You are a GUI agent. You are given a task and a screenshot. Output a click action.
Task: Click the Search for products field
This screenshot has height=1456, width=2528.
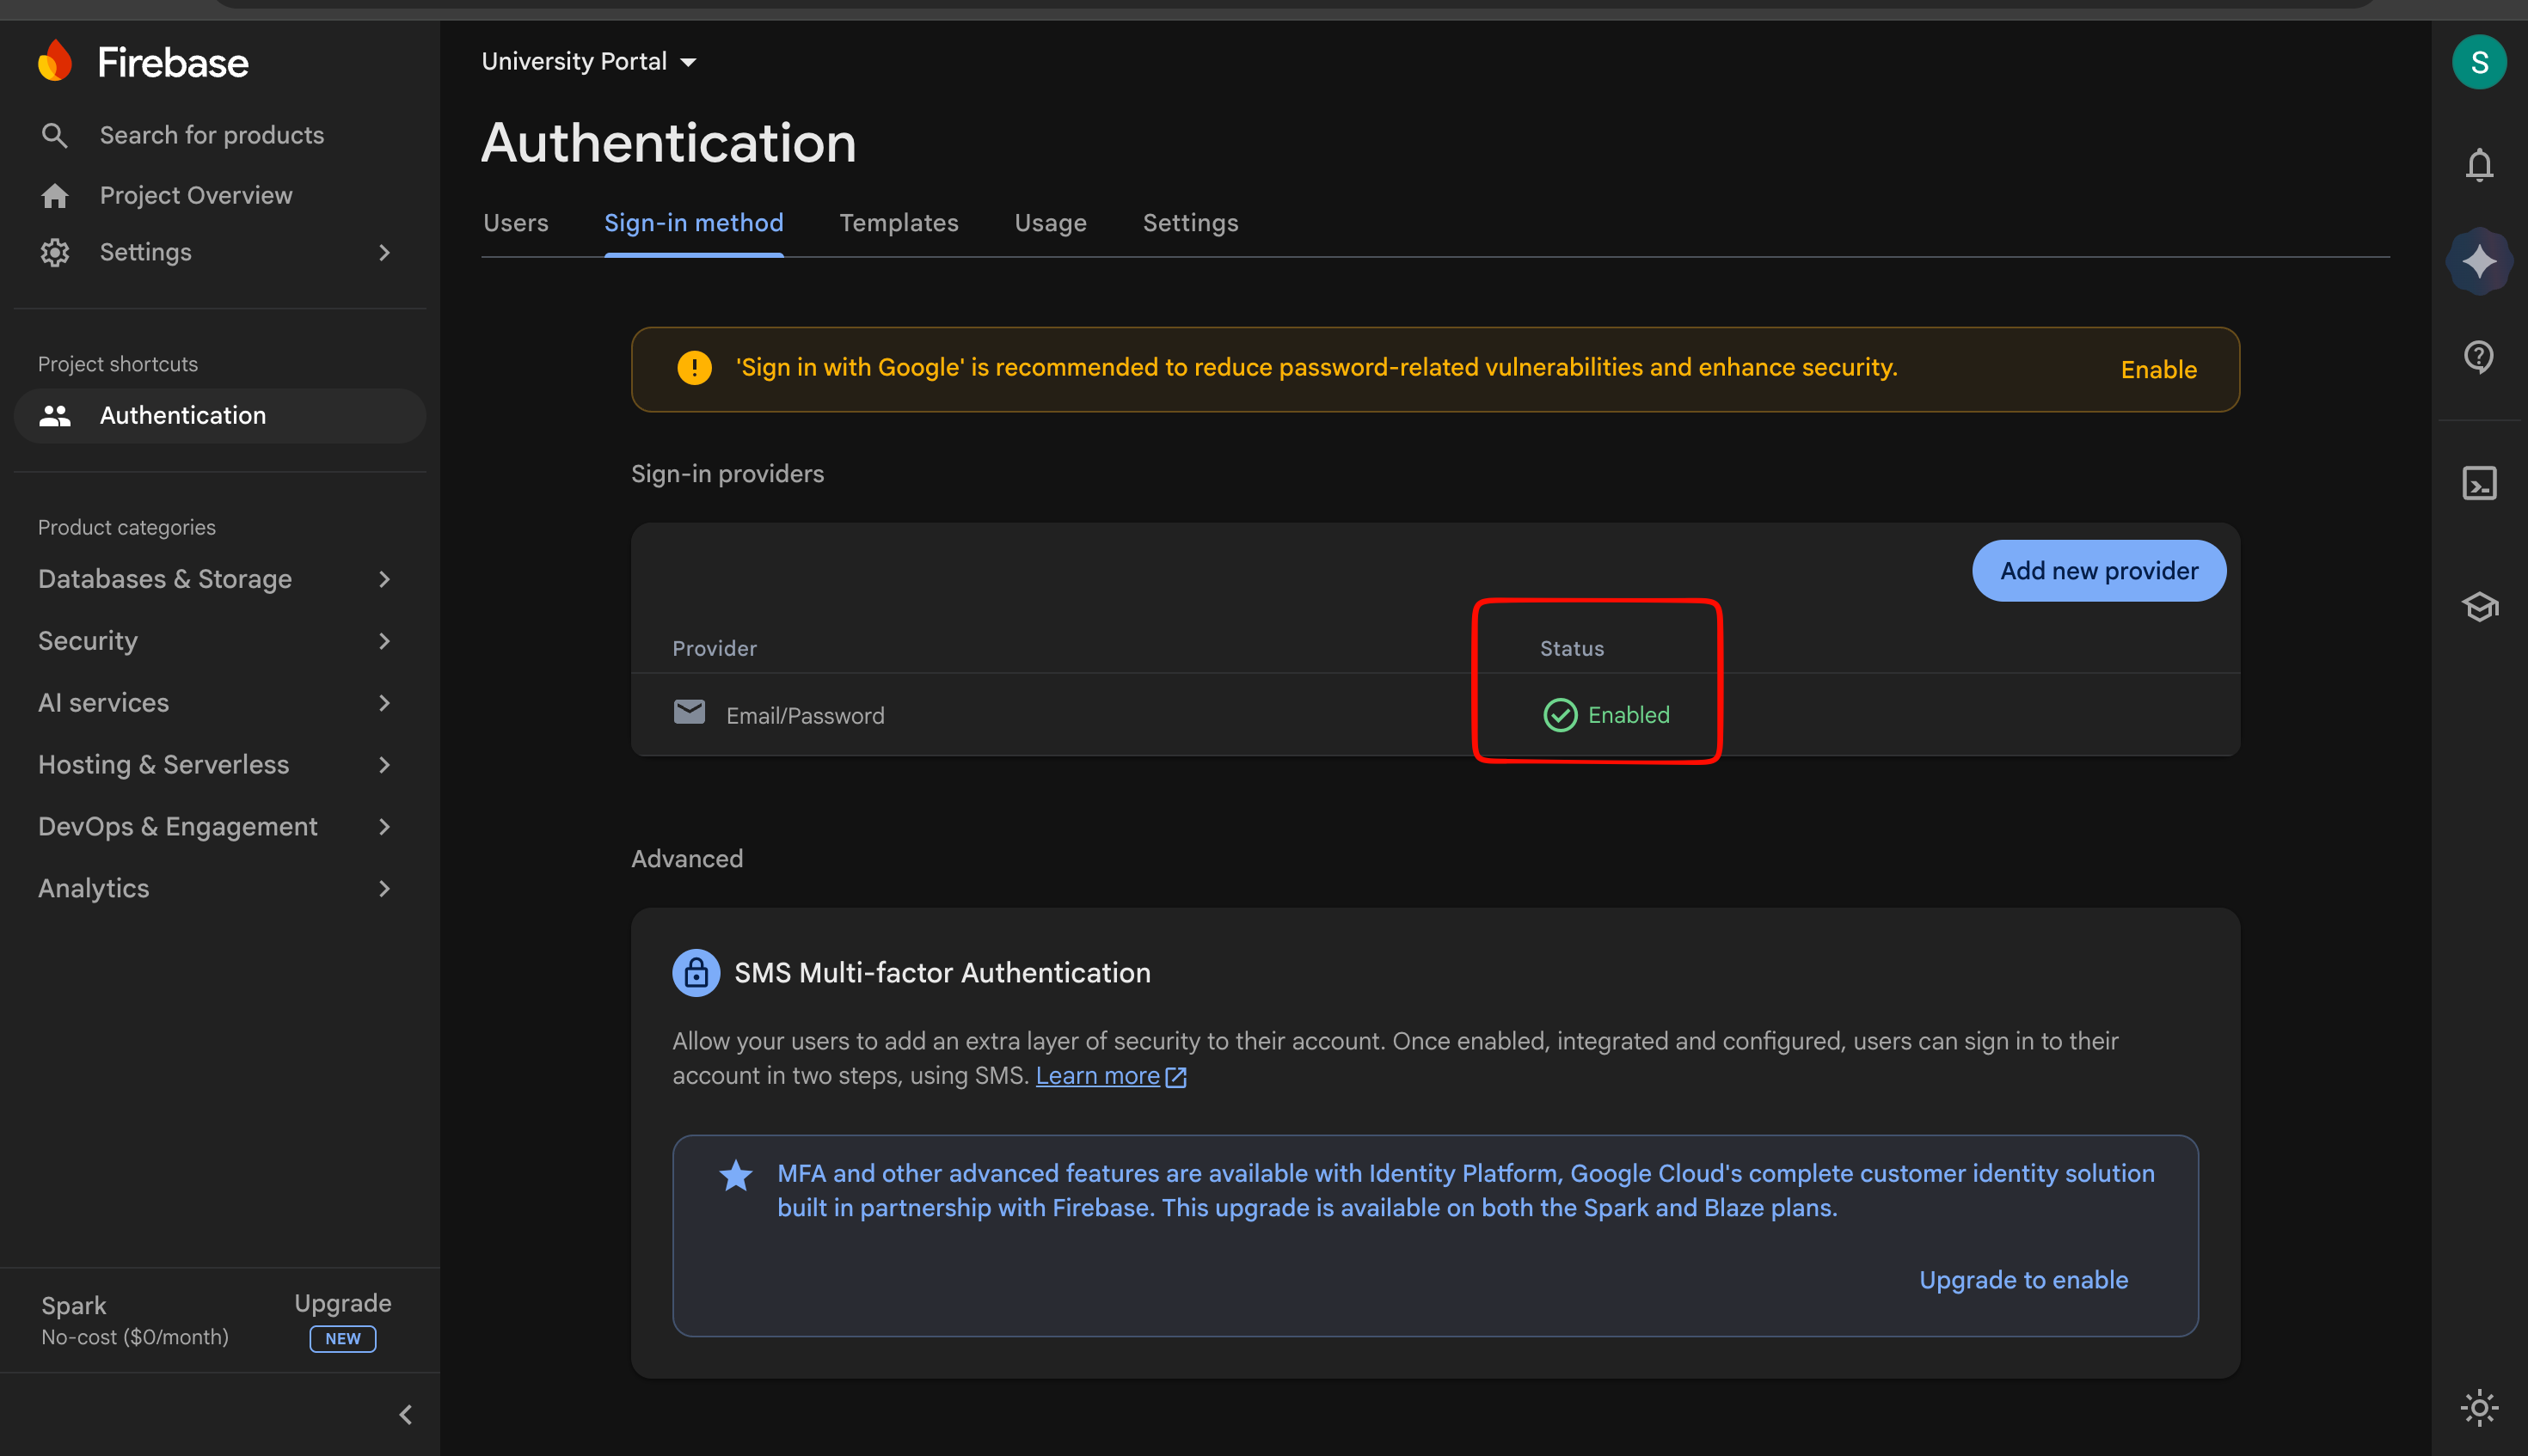click(x=212, y=135)
